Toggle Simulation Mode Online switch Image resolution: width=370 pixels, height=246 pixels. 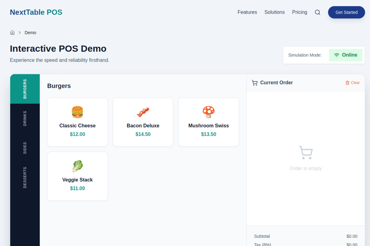pos(345,55)
